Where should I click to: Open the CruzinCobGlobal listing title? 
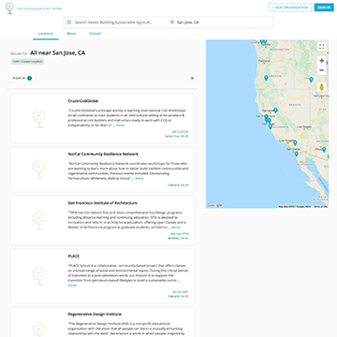coord(83,101)
